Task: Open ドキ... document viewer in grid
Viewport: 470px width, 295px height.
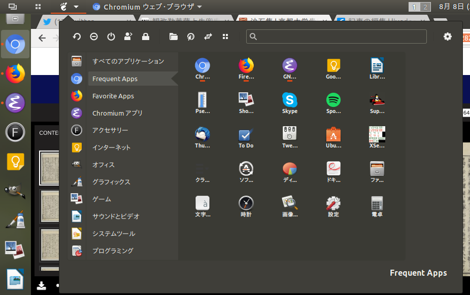Action: coord(333,172)
